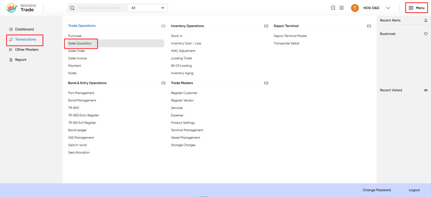
Task: Click the Depot/Terminal heading
Action: pyautogui.click(x=286, y=26)
